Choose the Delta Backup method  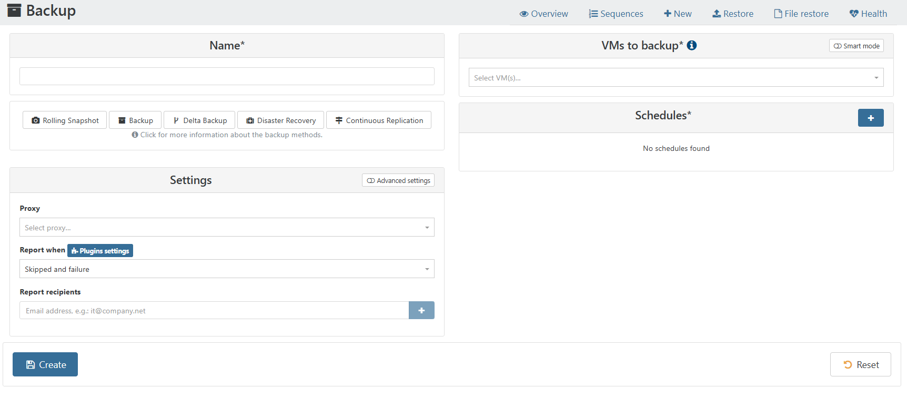pyautogui.click(x=199, y=120)
